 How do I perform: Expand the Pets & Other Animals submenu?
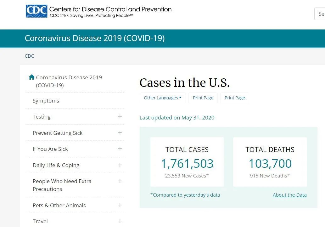(120, 205)
